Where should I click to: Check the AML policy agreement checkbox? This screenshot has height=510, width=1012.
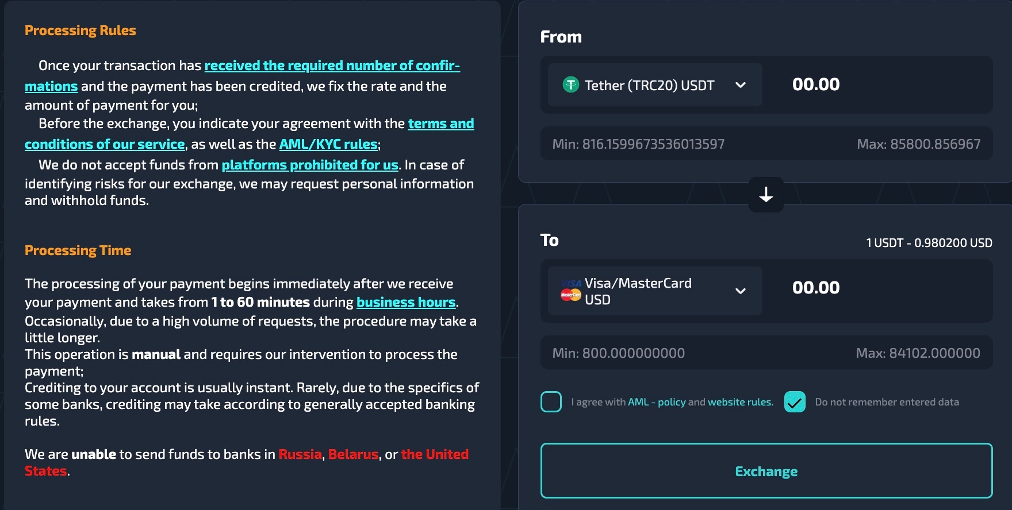pos(551,402)
